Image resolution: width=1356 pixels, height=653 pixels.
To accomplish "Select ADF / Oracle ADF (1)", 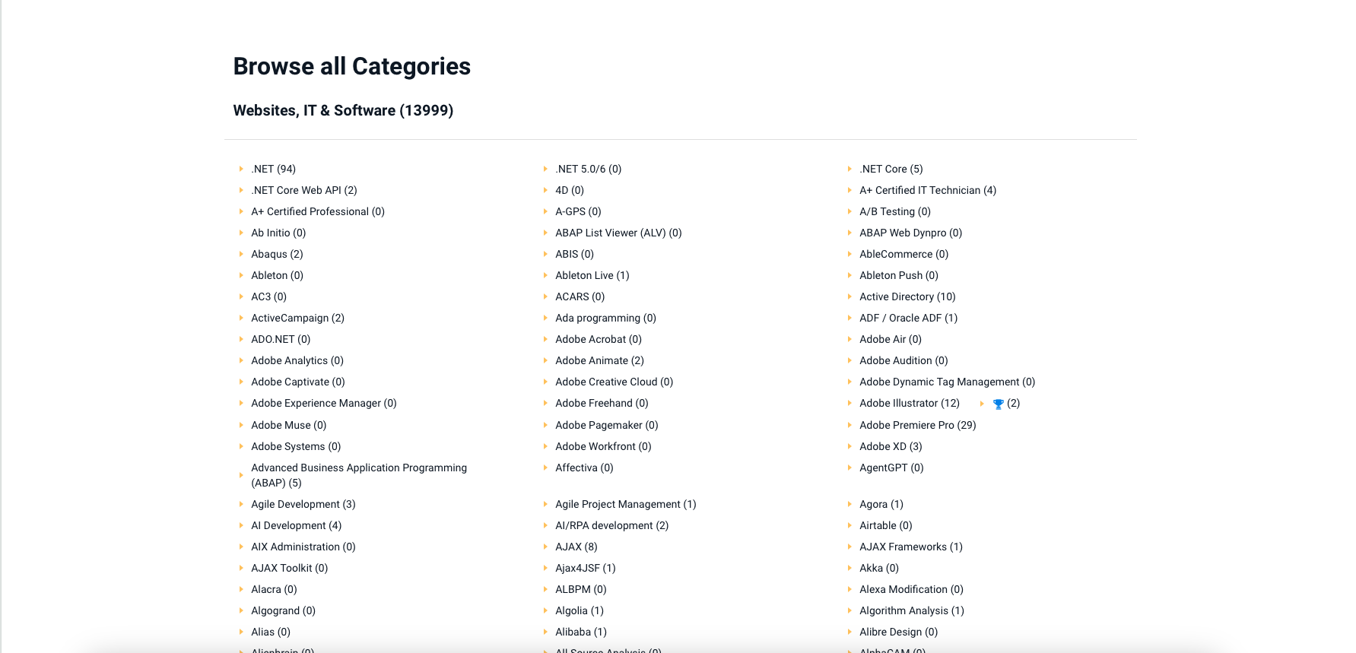I will tap(908, 318).
